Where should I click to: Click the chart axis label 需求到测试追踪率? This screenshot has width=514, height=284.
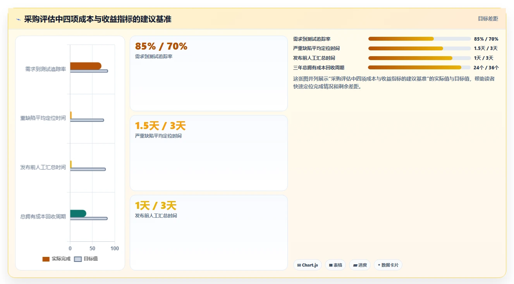coord(45,69)
